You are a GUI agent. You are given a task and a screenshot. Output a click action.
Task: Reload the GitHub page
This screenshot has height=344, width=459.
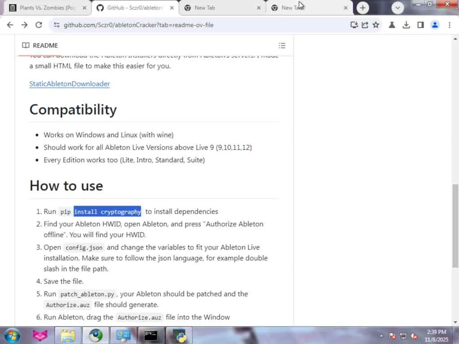pyautogui.click(x=39, y=25)
